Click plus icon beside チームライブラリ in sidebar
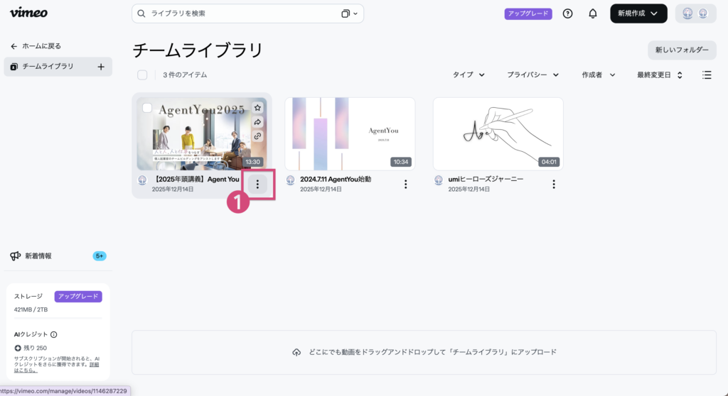This screenshot has height=396, width=728. coord(101,67)
